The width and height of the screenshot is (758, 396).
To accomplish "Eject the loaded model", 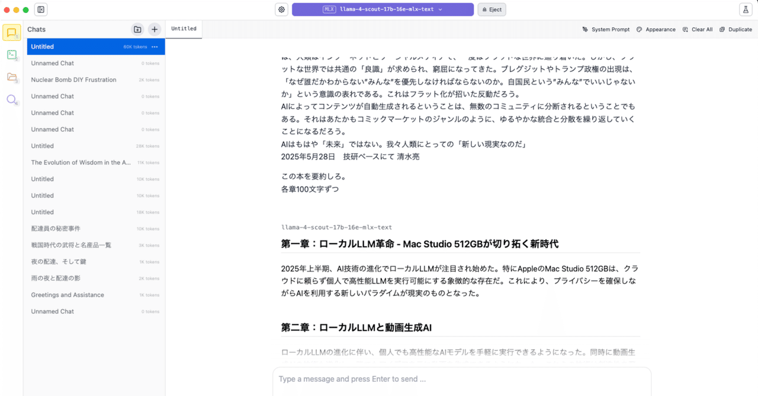I will pyautogui.click(x=491, y=9).
